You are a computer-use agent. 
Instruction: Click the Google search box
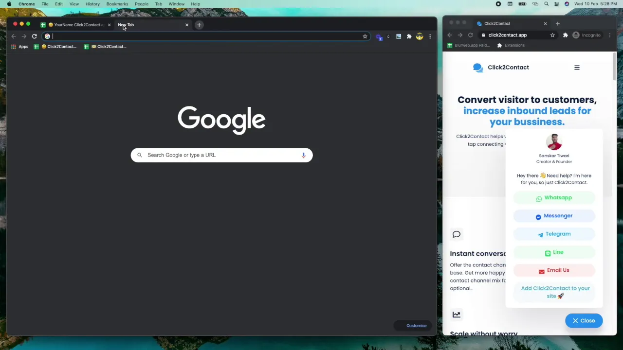pos(221,155)
